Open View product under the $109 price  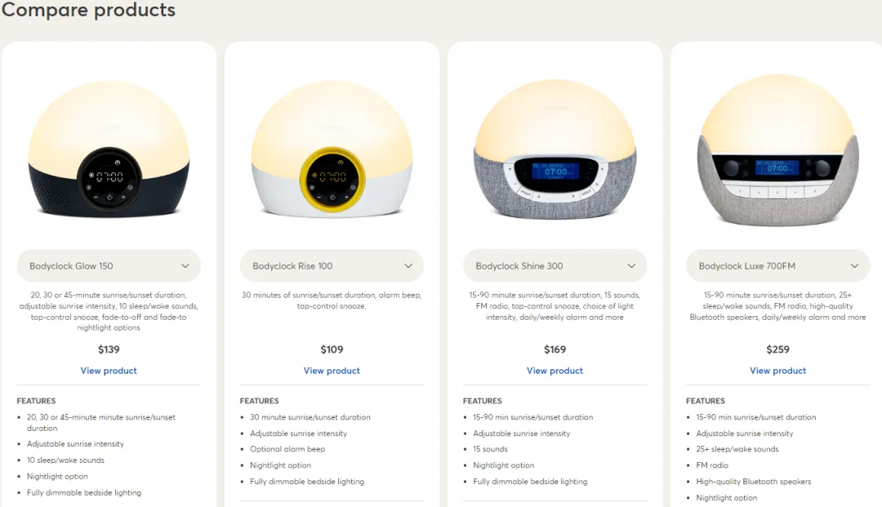pyautogui.click(x=332, y=371)
